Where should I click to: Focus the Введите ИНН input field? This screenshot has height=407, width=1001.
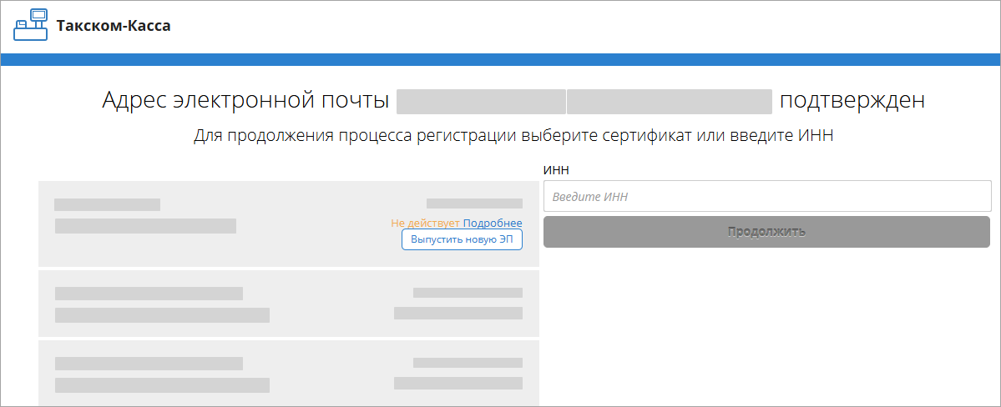[767, 197]
